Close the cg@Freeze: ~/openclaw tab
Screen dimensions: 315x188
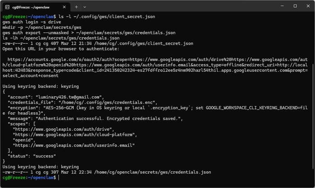coord(64,6)
